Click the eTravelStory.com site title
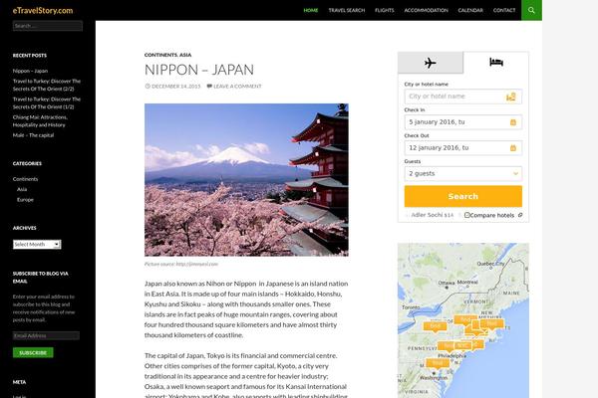 click(x=43, y=10)
